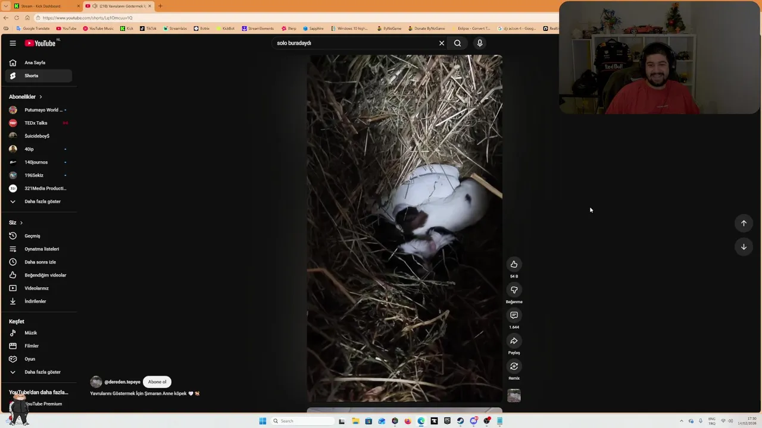Open TikTok bookmark
This screenshot has width=762, height=428.
click(148, 29)
